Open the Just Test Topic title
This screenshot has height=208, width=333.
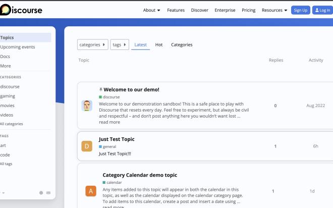click(x=117, y=139)
